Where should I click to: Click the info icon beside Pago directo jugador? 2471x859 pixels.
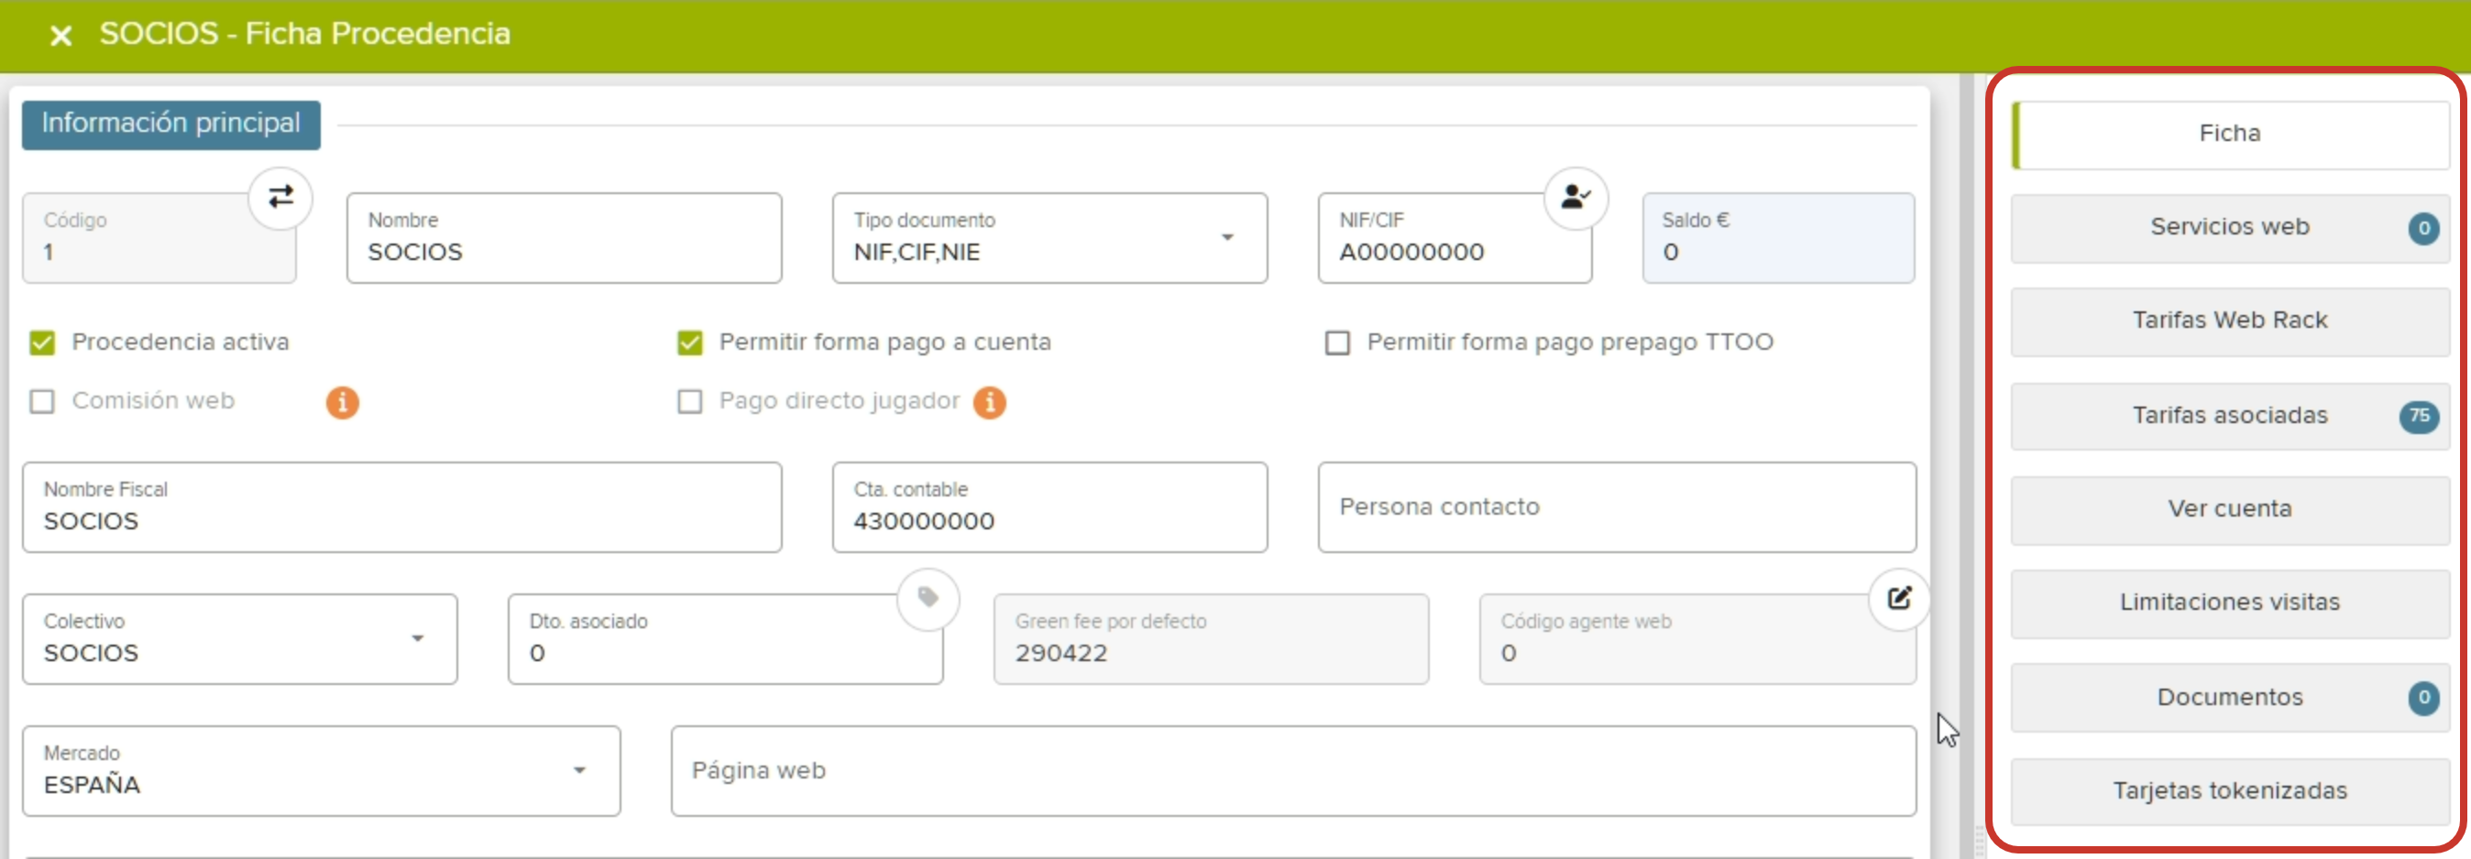tap(990, 402)
